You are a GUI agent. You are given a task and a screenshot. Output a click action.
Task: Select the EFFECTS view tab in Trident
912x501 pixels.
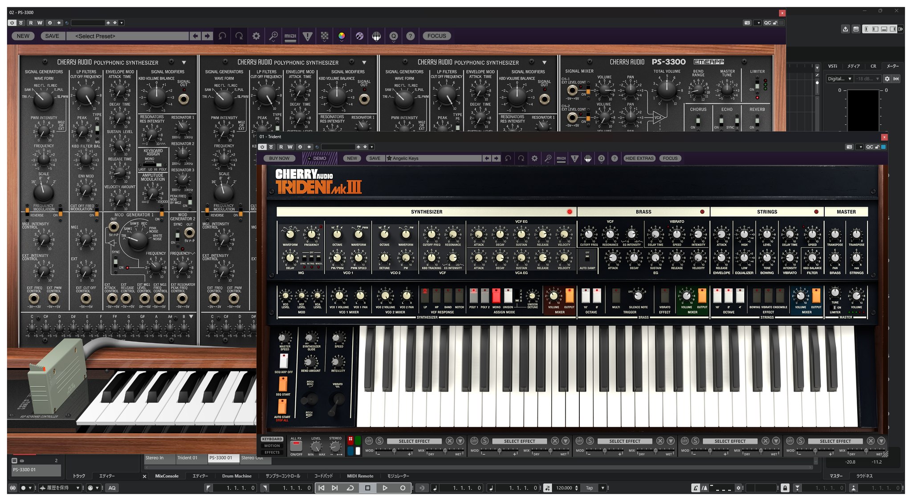(x=272, y=453)
